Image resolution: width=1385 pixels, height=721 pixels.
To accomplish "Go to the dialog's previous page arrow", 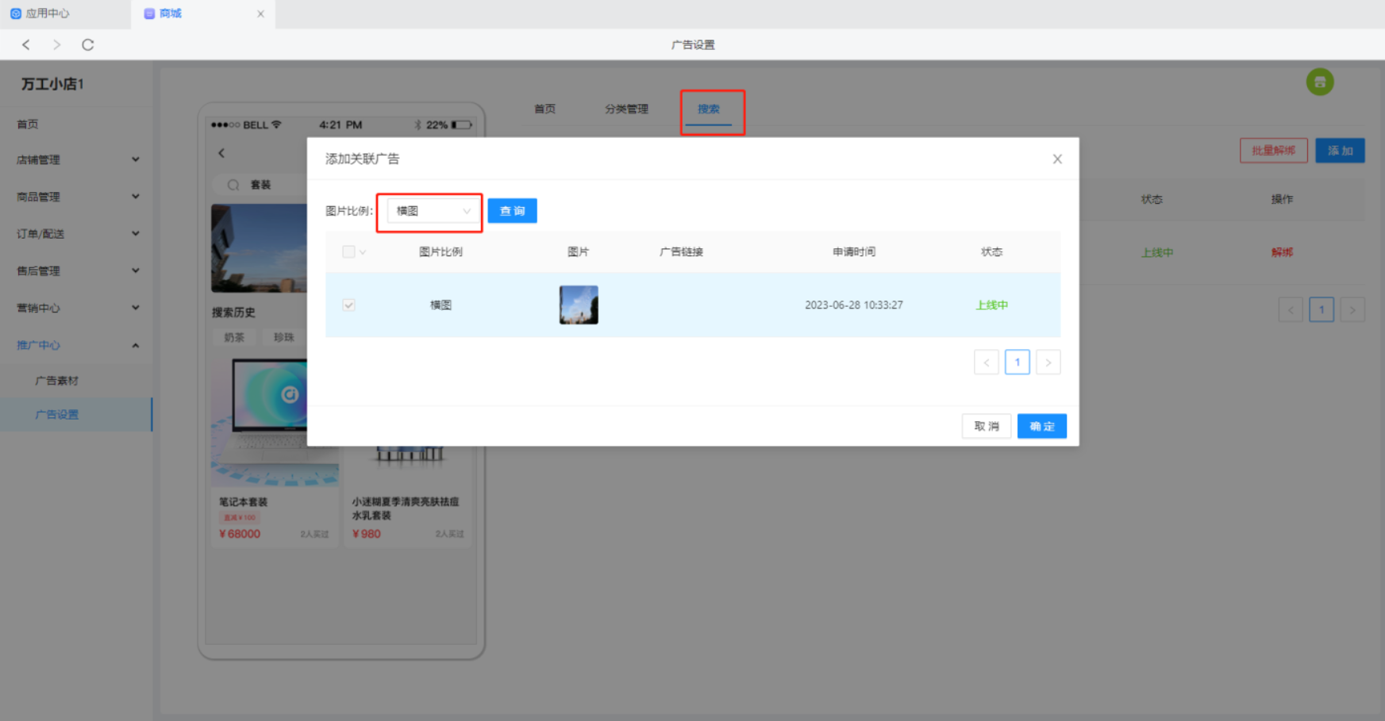I will point(986,362).
